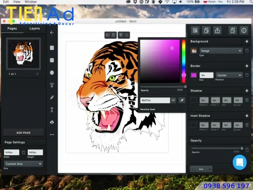This screenshot has height=190, width=253.
Task: Click the Shadow Offset X field
Action: (x=204, y=100)
